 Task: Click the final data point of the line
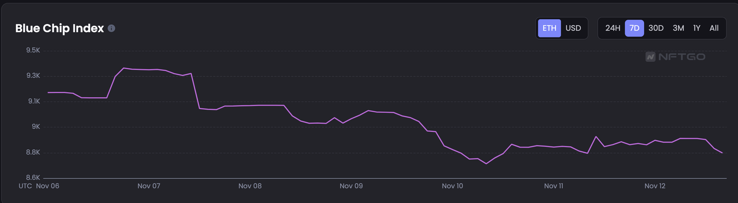pyautogui.click(x=722, y=153)
